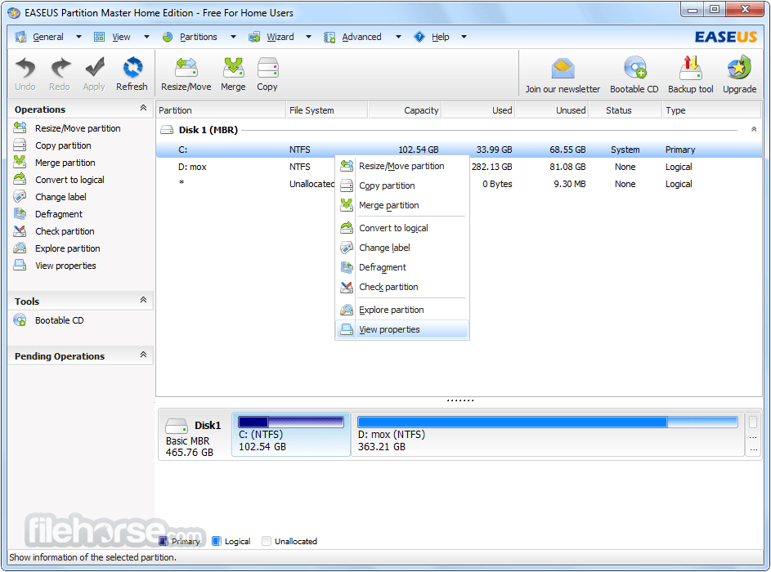Collapse the Disk 1 (MBR) group
Image resolution: width=771 pixels, height=572 pixels.
pos(754,129)
